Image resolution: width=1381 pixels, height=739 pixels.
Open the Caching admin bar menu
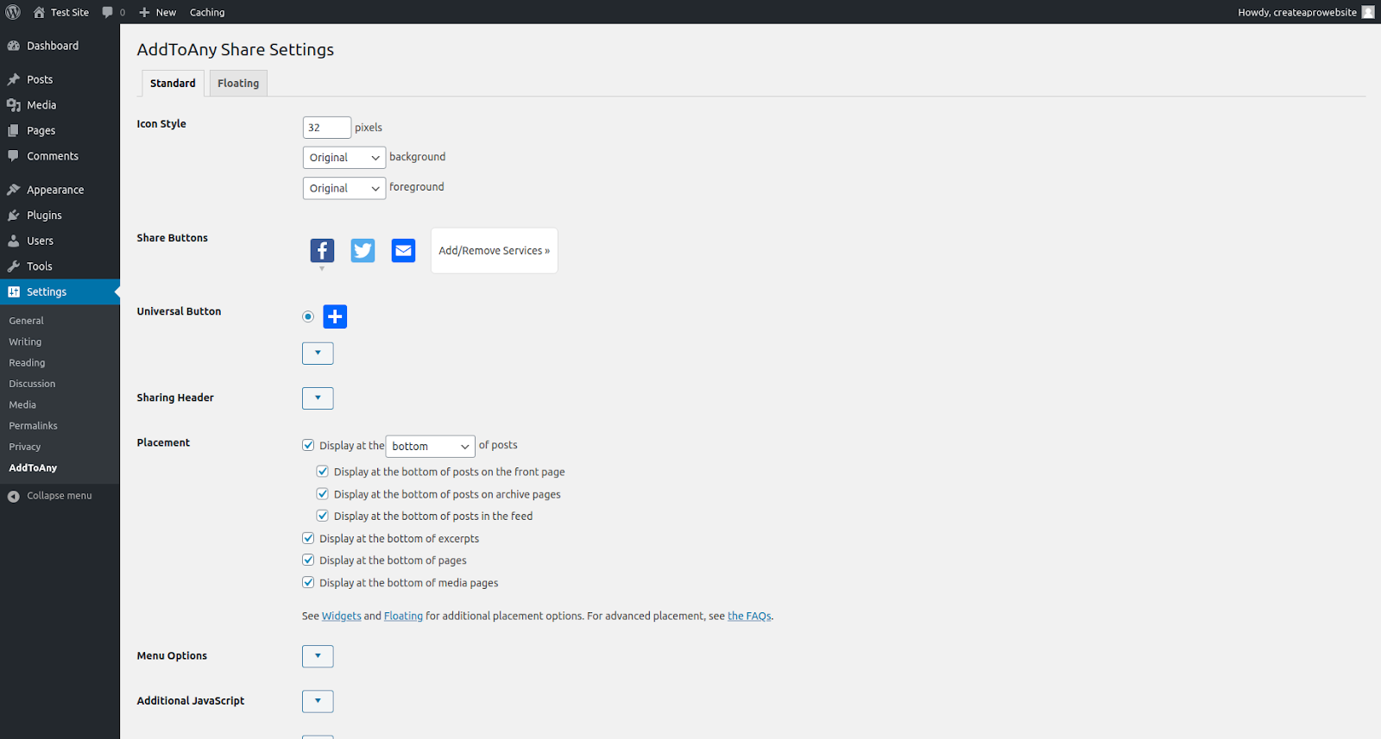tap(207, 12)
